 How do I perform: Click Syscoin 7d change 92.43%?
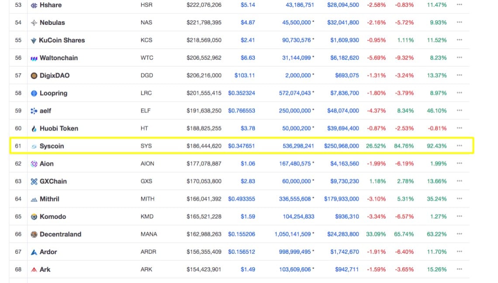(x=437, y=146)
